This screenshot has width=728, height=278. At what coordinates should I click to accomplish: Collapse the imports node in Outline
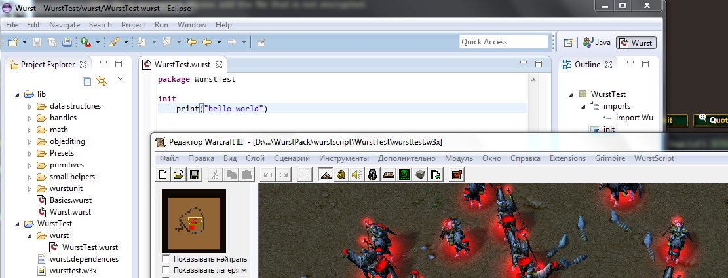(x=584, y=107)
